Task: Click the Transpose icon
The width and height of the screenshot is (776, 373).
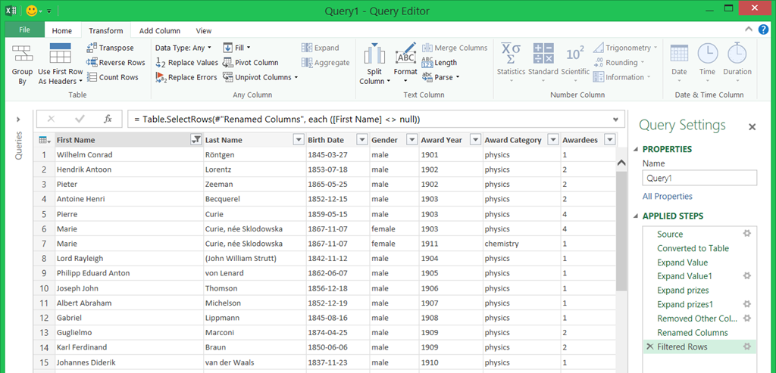Action: 92,48
